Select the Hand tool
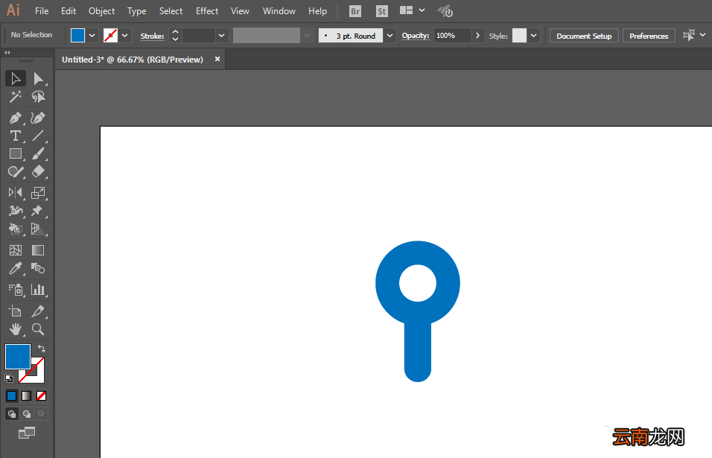The width and height of the screenshot is (712, 458). (x=16, y=329)
